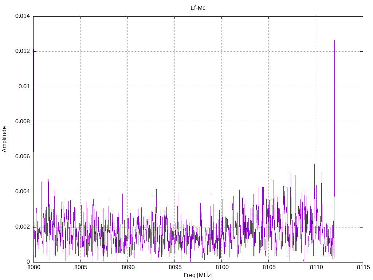Click the tip of the tall 8112 MHz peak
The image size is (373, 280).
click(x=334, y=40)
